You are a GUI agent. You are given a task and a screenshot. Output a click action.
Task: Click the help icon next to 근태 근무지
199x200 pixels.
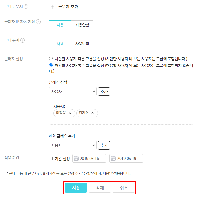pos(26,6)
